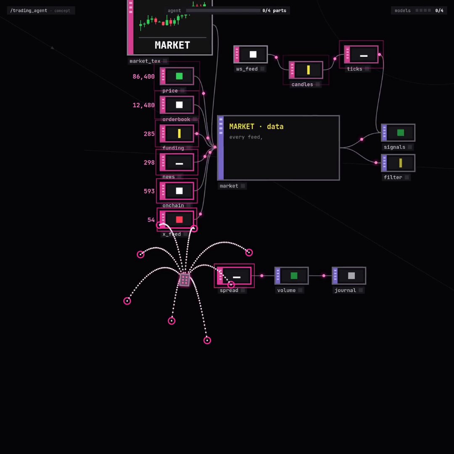
Task: Toggle the small square beside the market_tex label
Action: coord(165,61)
